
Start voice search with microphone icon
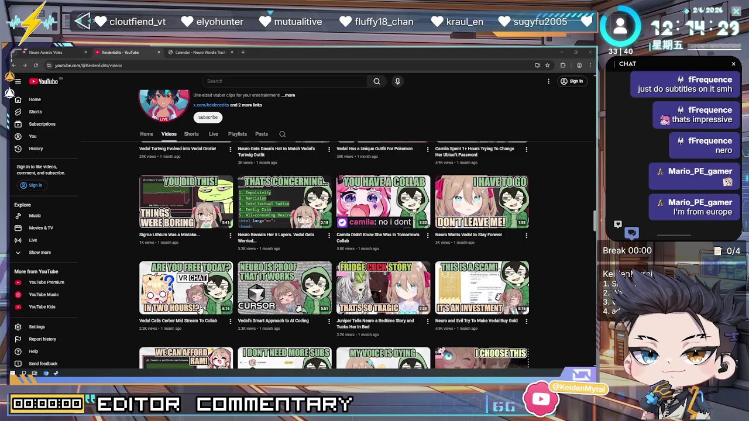(x=397, y=81)
